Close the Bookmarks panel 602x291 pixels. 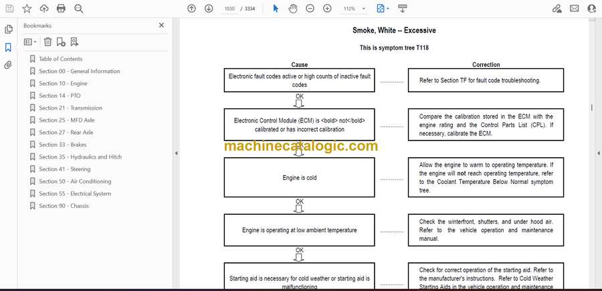[x=161, y=25]
